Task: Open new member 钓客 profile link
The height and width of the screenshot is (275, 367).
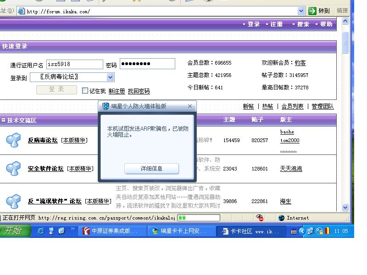Action: [x=300, y=63]
